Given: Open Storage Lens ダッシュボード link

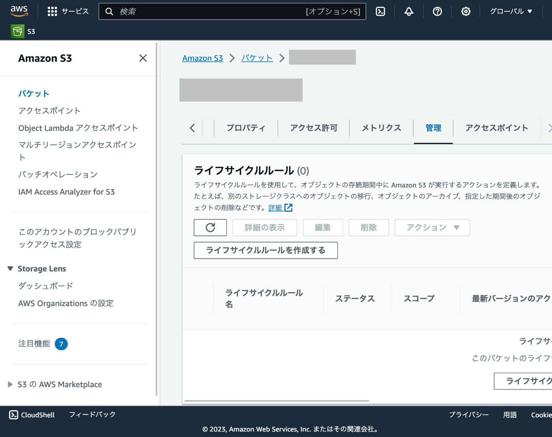Looking at the screenshot, I should click(46, 286).
